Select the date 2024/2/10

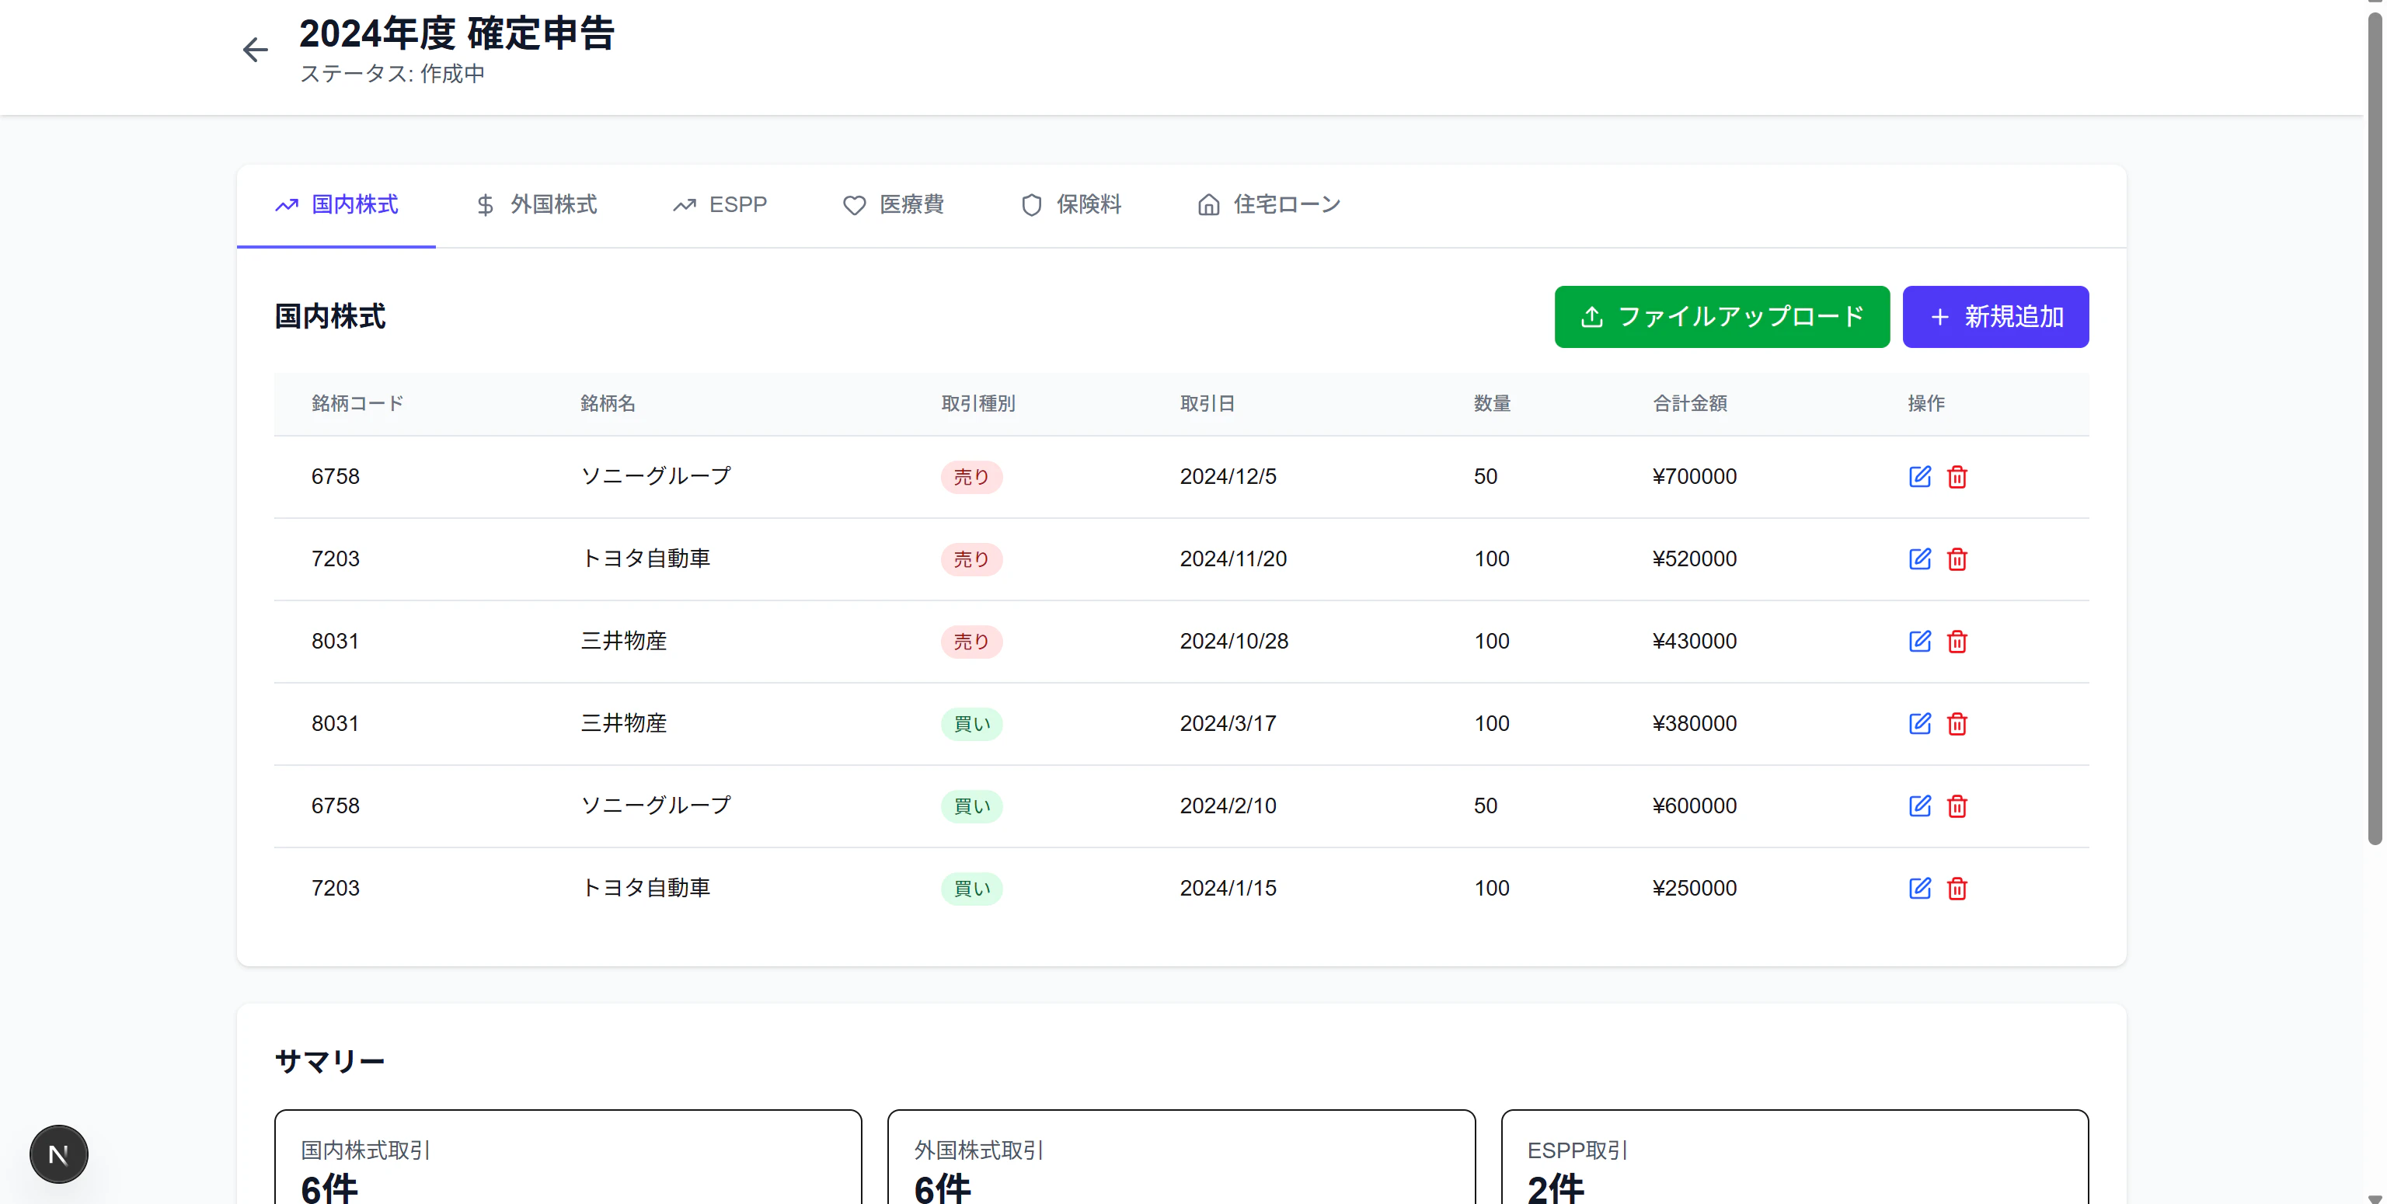tap(1228, 806)
